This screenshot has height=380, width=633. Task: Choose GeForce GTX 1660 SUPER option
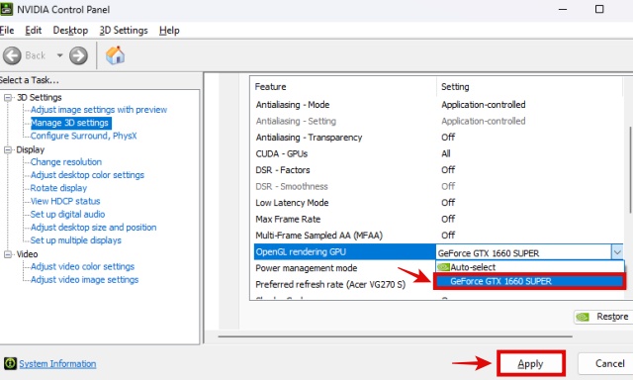click(530, 281)
